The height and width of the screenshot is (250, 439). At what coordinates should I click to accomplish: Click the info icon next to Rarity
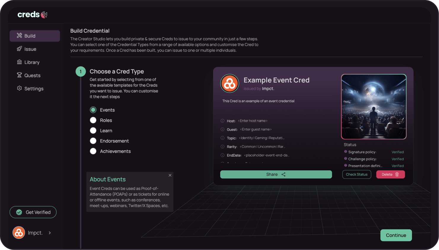click(x=222, y=147)
